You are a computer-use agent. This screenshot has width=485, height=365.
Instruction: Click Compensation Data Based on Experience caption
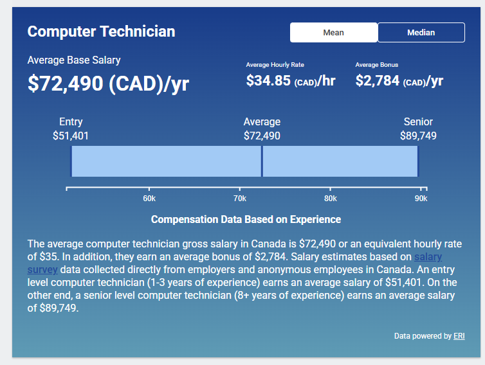click(246, 219)
